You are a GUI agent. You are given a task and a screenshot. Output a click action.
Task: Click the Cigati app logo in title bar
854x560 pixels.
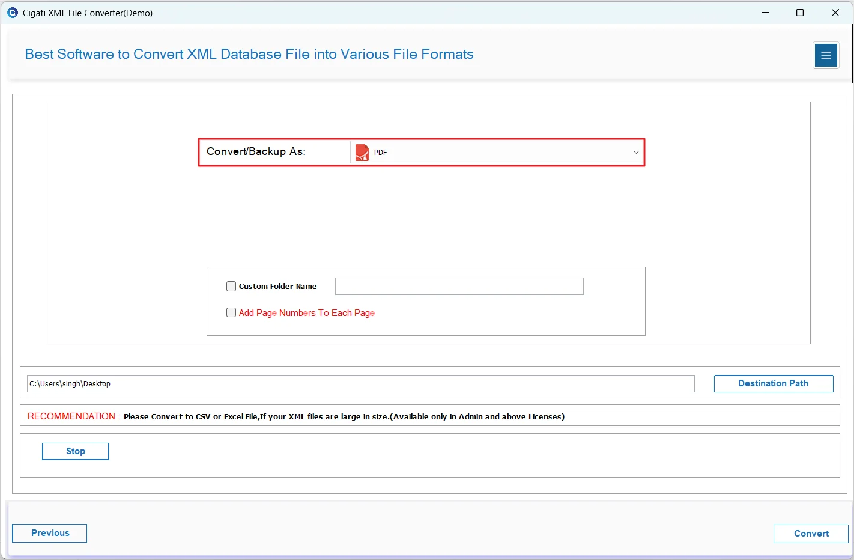pos(13,13)
